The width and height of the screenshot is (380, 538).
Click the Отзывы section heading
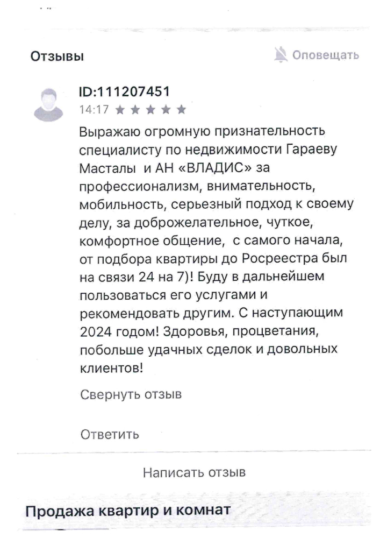[x=57, y=56]
